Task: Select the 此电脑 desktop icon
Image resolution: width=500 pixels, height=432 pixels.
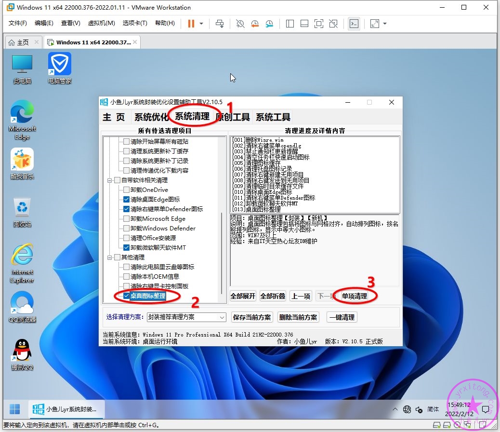Action: 22,69
